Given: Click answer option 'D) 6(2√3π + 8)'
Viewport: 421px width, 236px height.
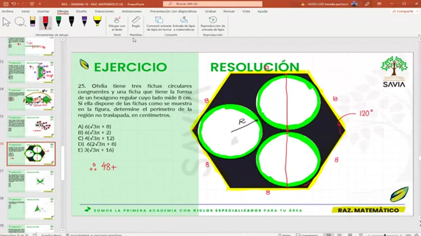Looking at the screenshot, I should tap(97, 144).
